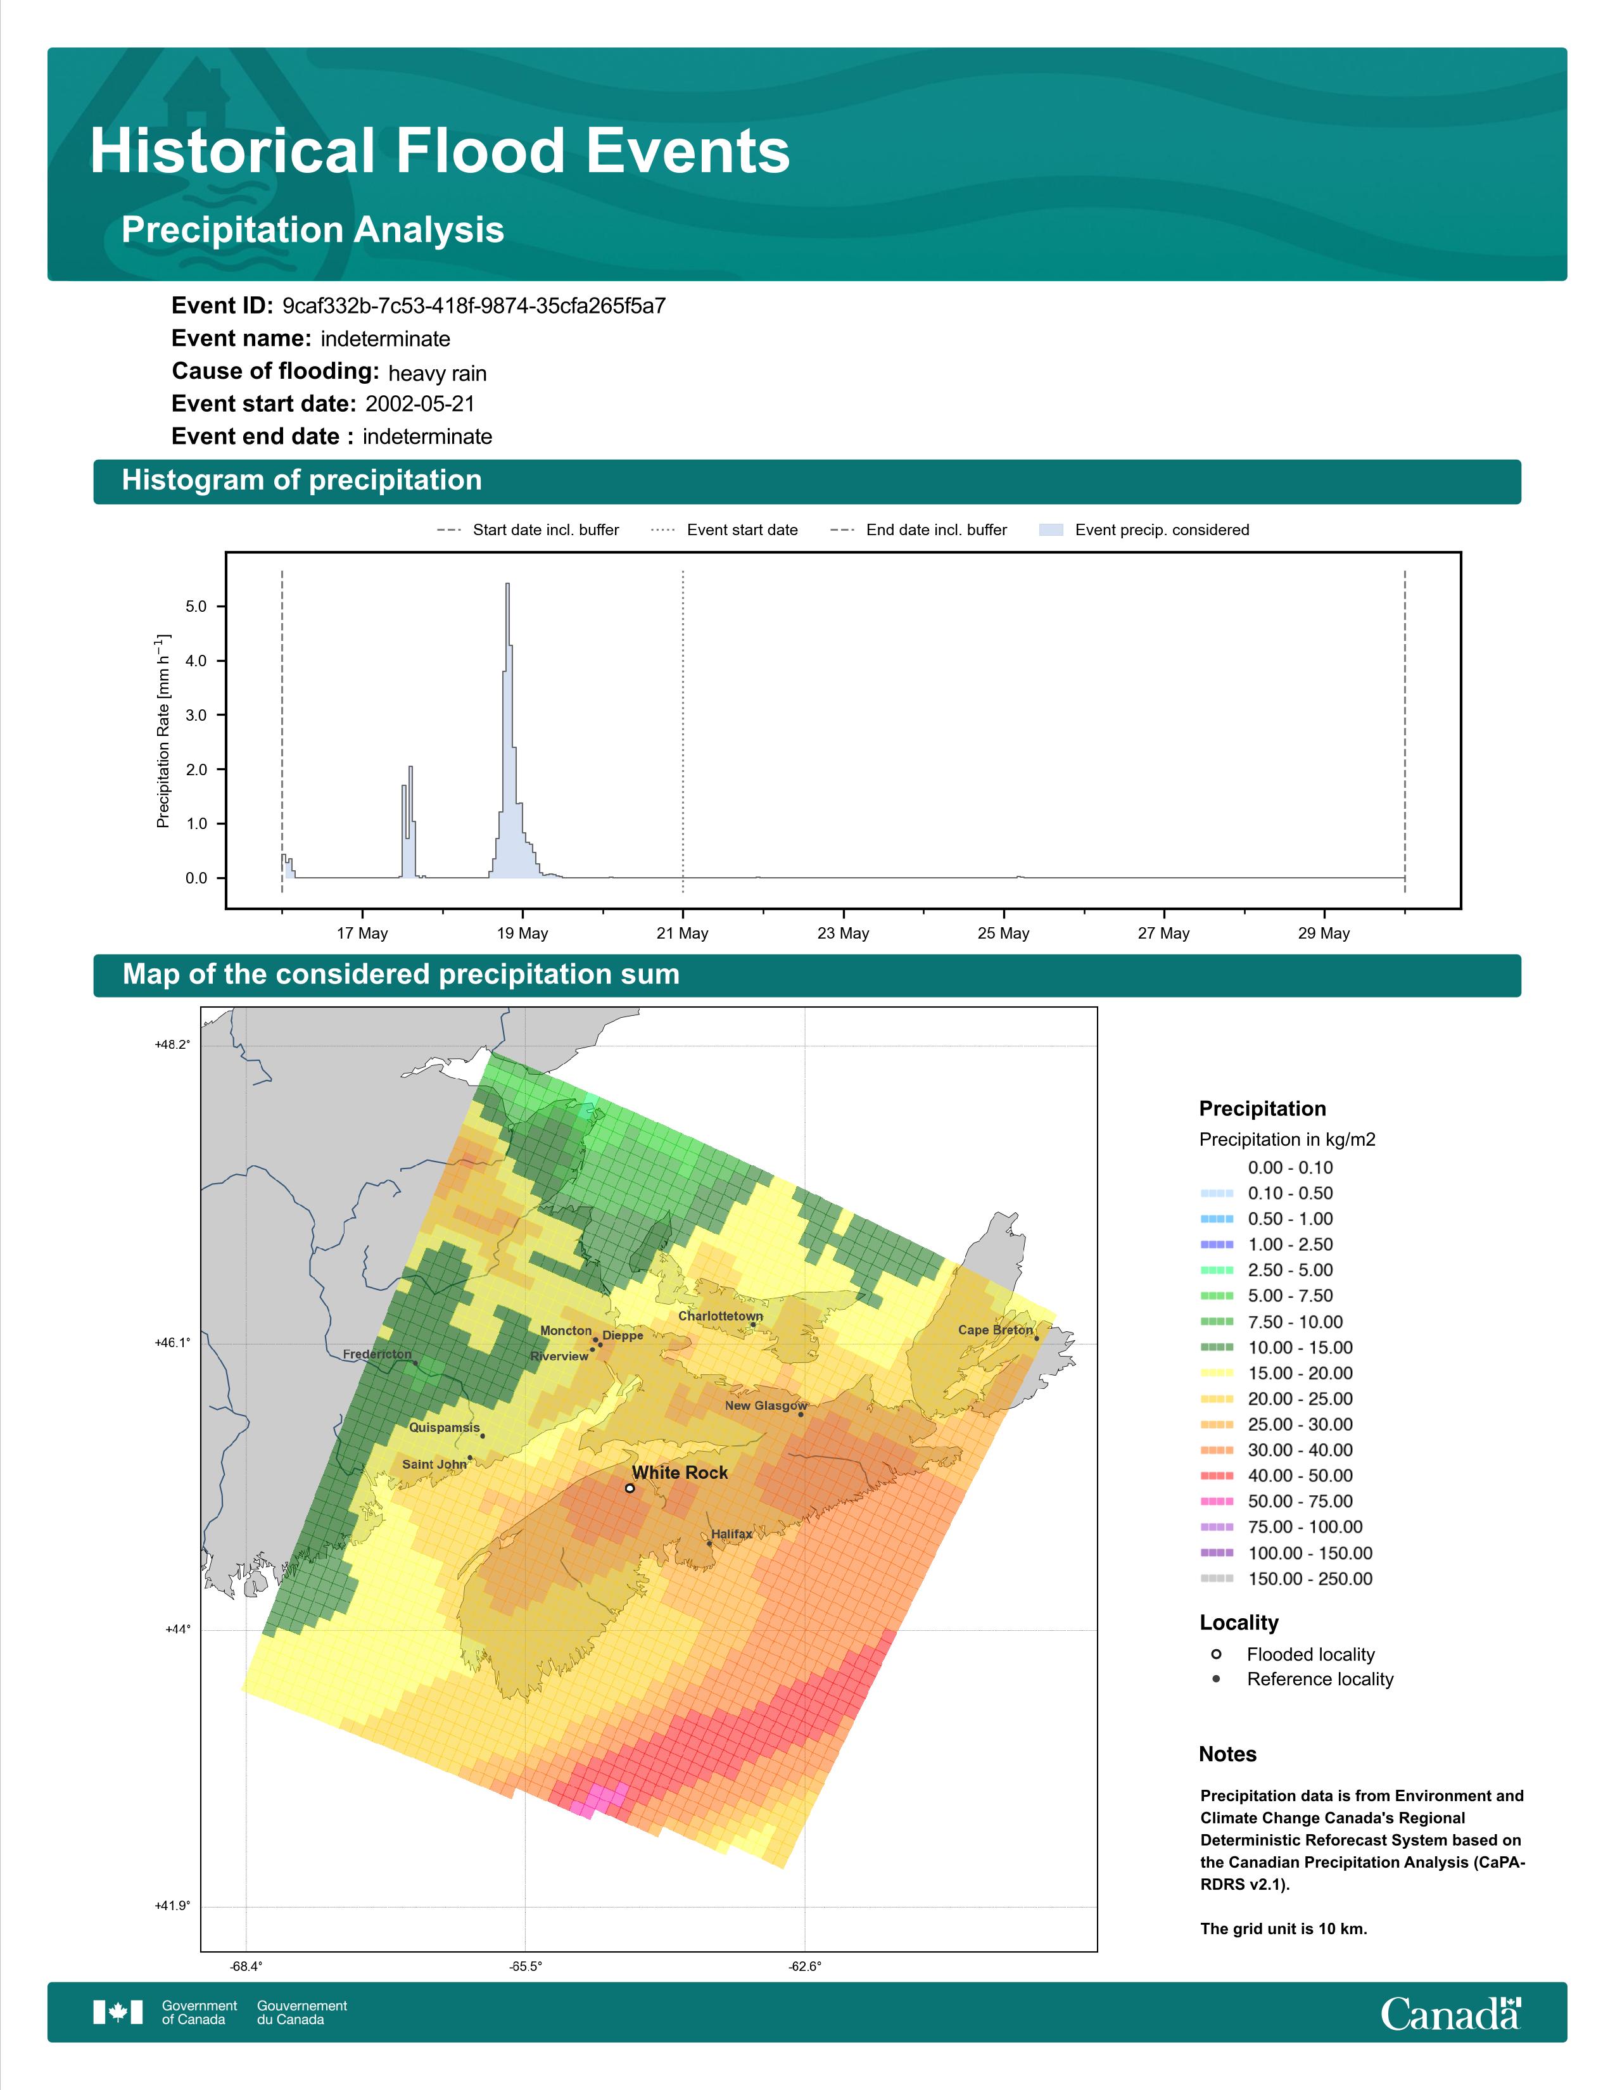Click the 'Precipitation Rate' y-axis label
1615x2090 pixels.
point(163,731)
